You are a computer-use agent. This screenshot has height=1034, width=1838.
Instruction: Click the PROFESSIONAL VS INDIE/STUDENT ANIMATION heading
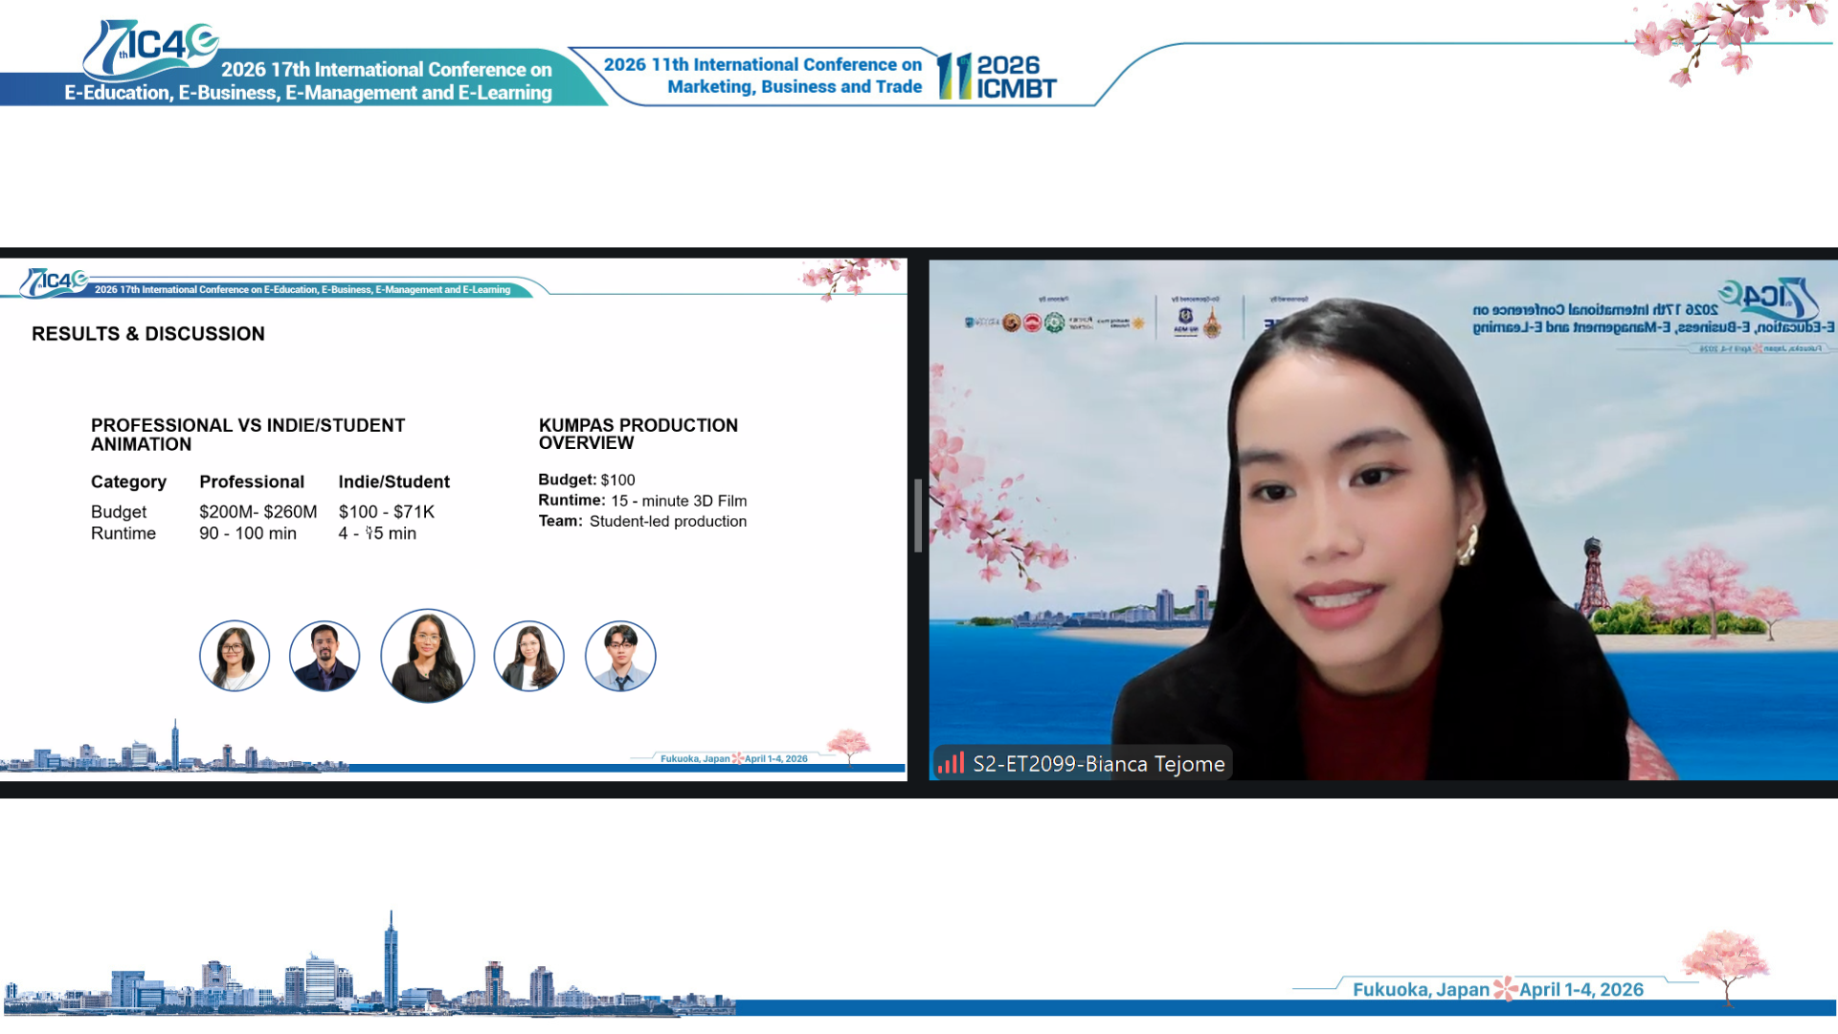[248, 435]
